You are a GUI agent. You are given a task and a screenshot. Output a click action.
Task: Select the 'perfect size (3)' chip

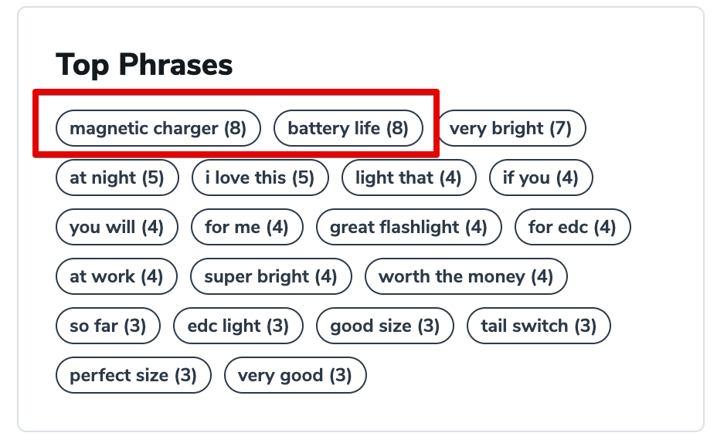tap(134, 375)
